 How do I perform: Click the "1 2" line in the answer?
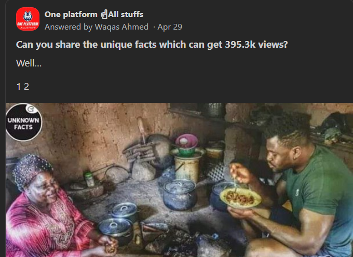pos(23,87)
